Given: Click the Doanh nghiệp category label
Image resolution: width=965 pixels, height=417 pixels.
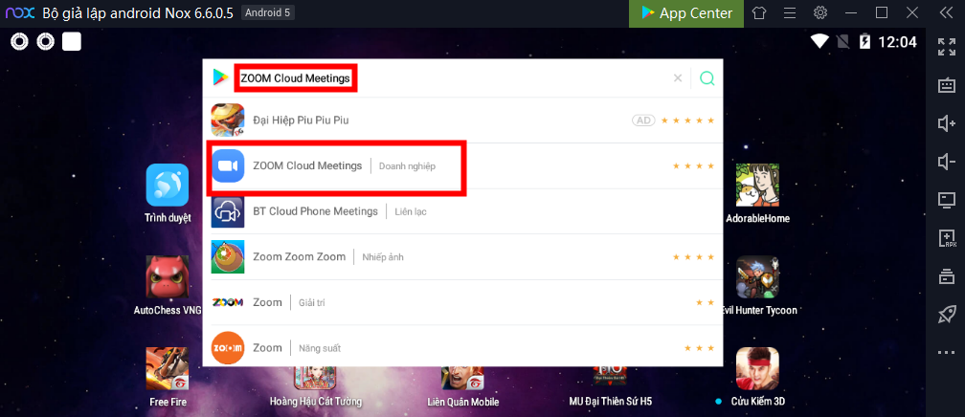Looking at the screenshot, I should [407, 166].
